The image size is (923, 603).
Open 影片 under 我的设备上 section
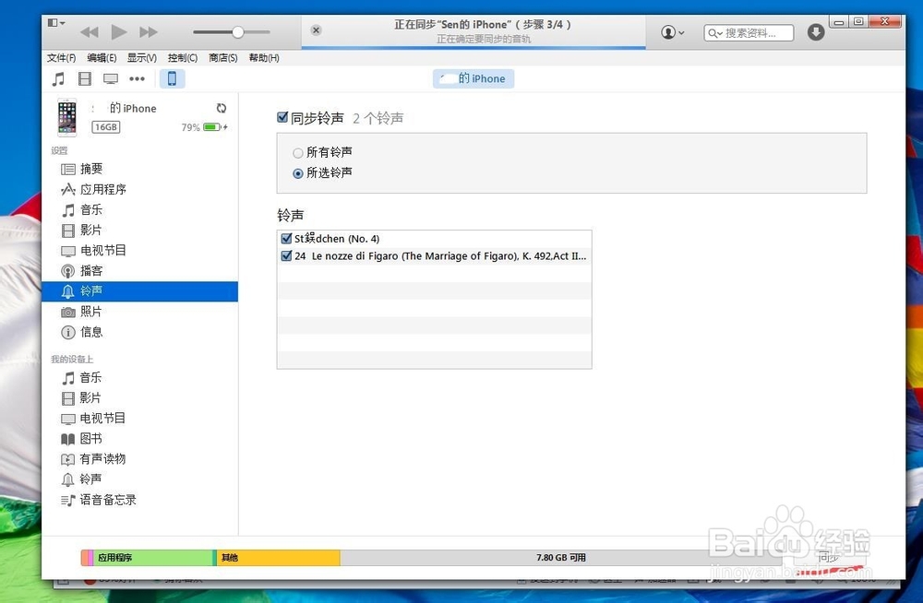pyautogui.click(x=140, y=398)
